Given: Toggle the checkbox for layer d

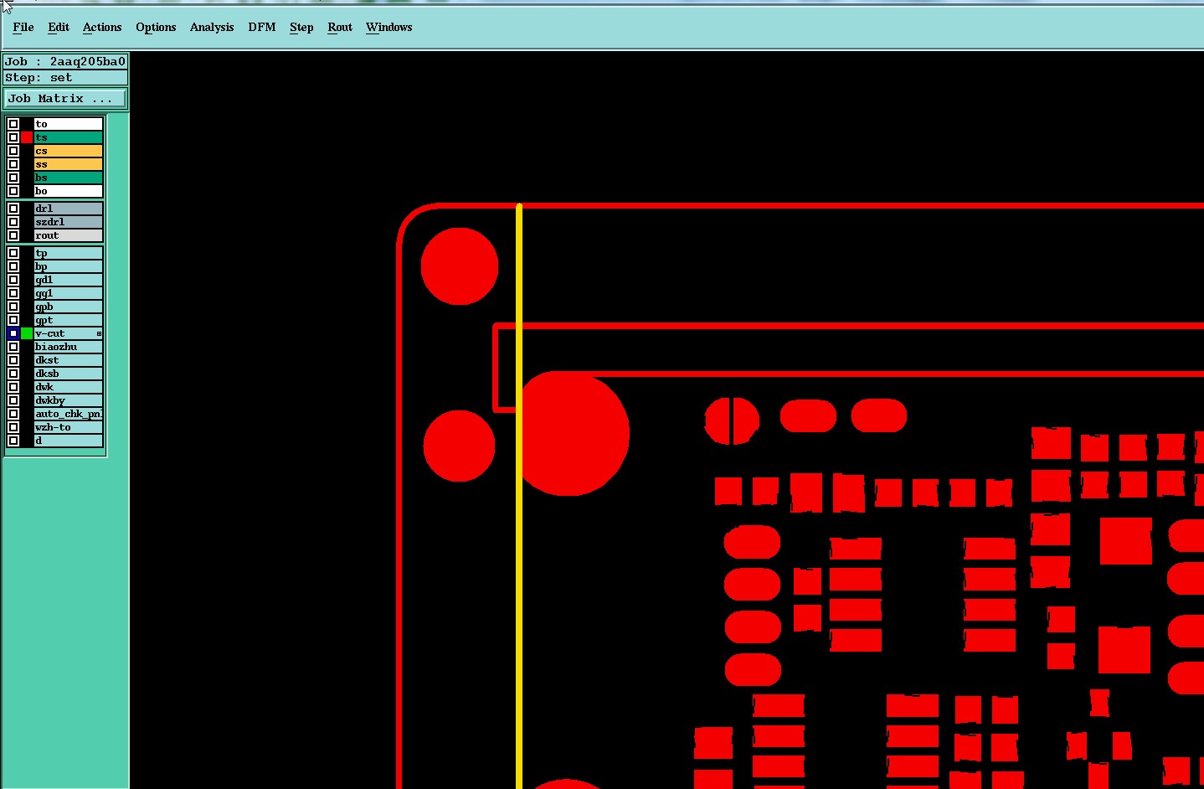Looking at the screenshot, I should [13, 441].
